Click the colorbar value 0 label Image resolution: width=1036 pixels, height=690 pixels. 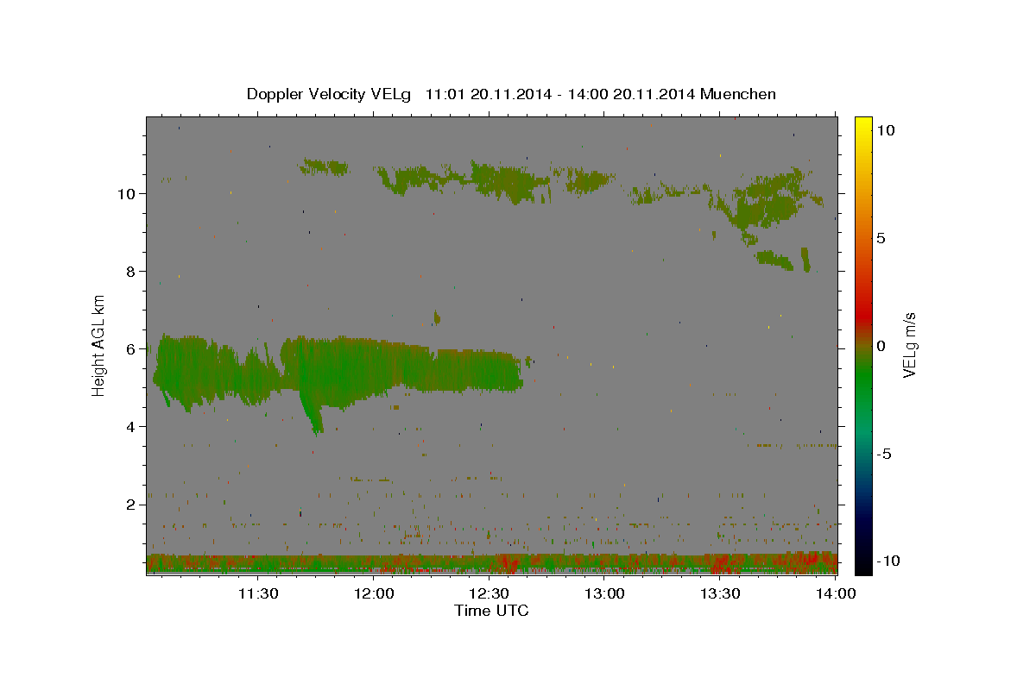click(881, 345)
